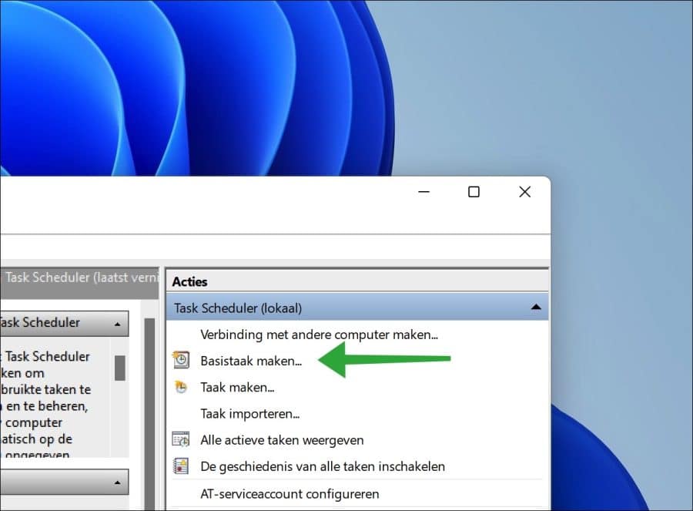Select the Acties pane header

[357, 281]
